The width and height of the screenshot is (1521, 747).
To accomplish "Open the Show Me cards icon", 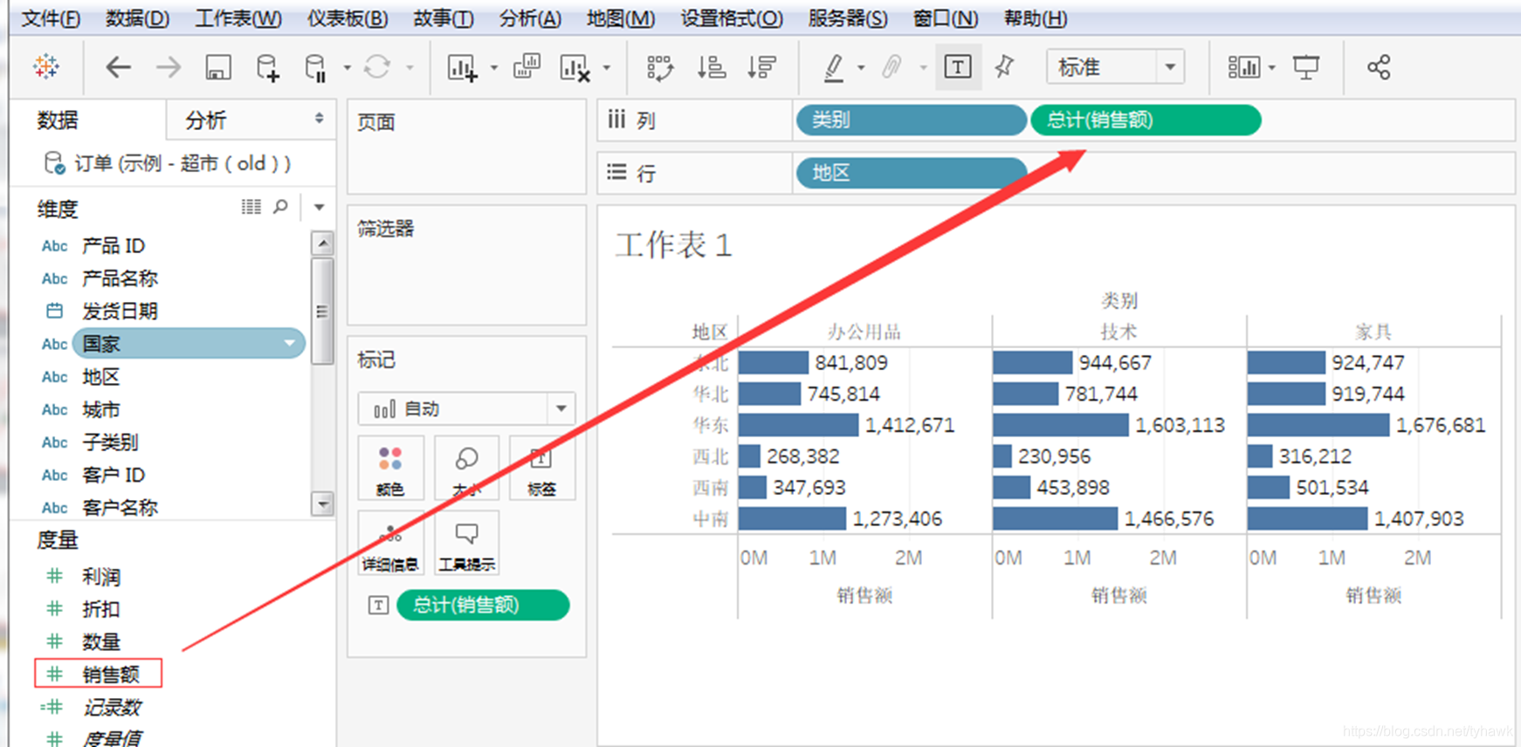I will click(x=1243, y=67).
